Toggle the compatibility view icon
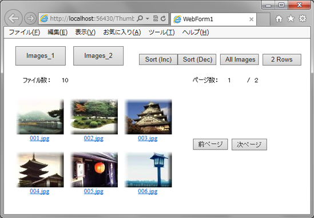Viewport: 314px width, 218px height. coord(156,19)
